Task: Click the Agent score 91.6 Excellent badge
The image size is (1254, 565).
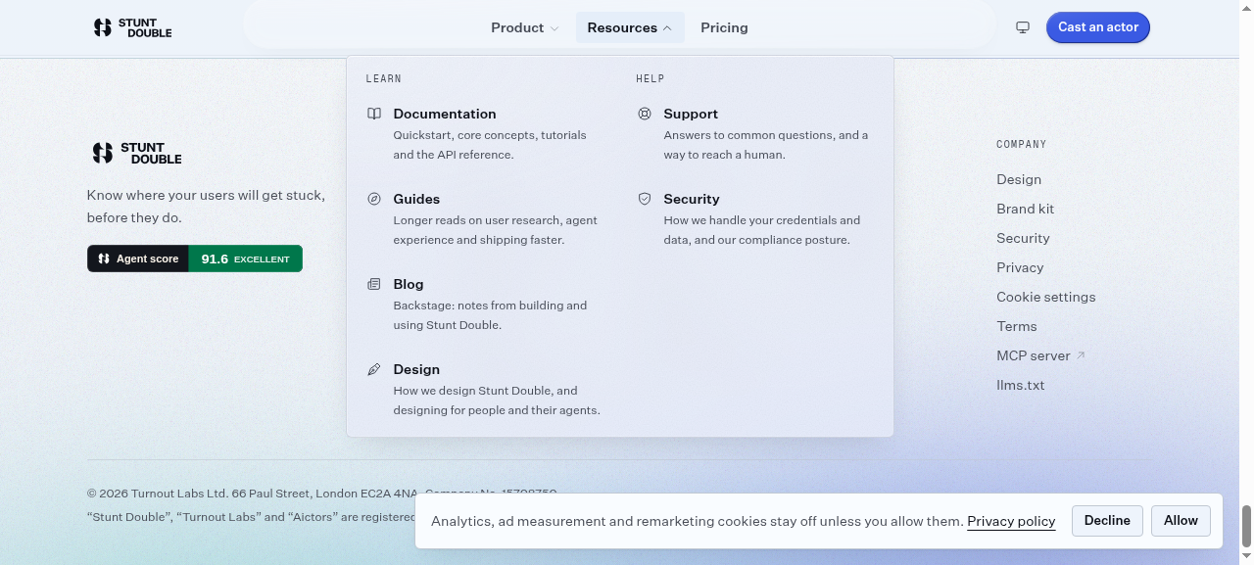Action: (195, 259)
